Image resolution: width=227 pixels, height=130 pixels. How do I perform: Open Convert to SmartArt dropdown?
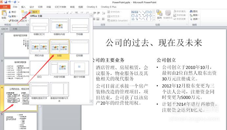118,20
